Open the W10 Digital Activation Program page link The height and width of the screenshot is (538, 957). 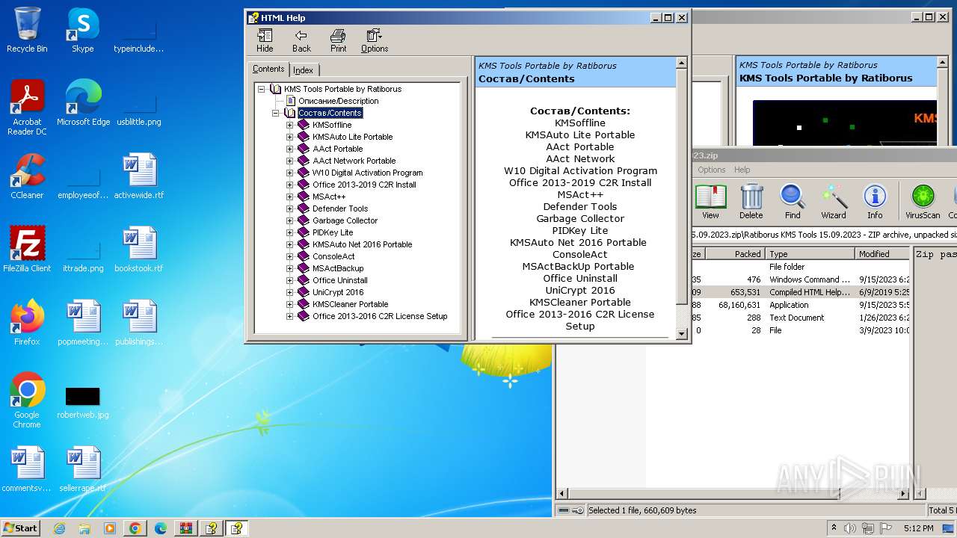pyautogui.click(x=580, y=171)
